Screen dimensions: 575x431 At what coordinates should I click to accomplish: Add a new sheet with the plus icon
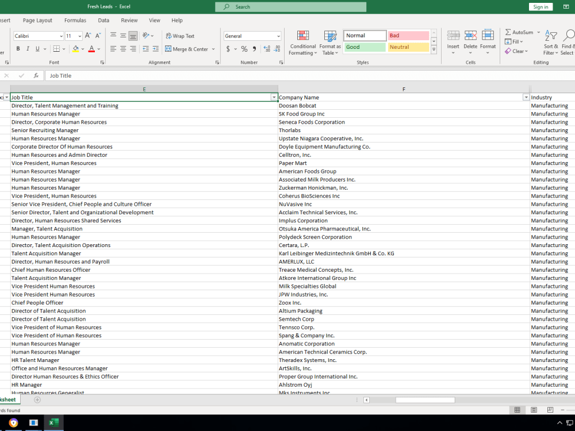[37, 400]
